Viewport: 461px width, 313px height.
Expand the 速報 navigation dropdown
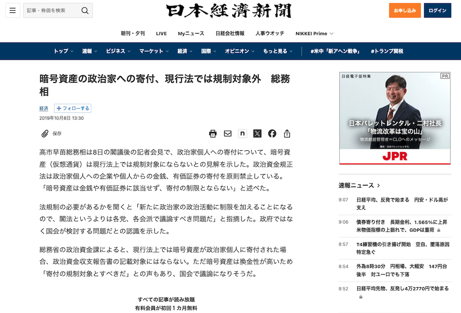coord(89,51)
